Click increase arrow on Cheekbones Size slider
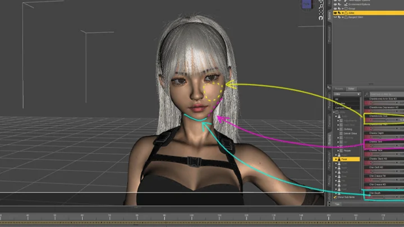The width and height of the screenshot is (404, 227). [397, 120]
